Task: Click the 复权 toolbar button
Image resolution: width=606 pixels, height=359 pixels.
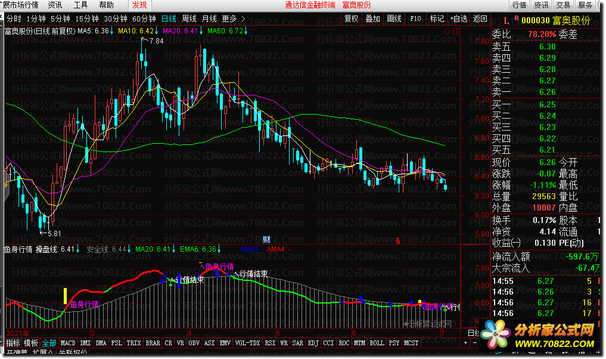Action: (352, 18)
